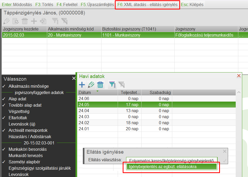The width and height of the screenshot is (248, 177).
Task: Select Enter: Módosítás command
Action: (17, 4)
